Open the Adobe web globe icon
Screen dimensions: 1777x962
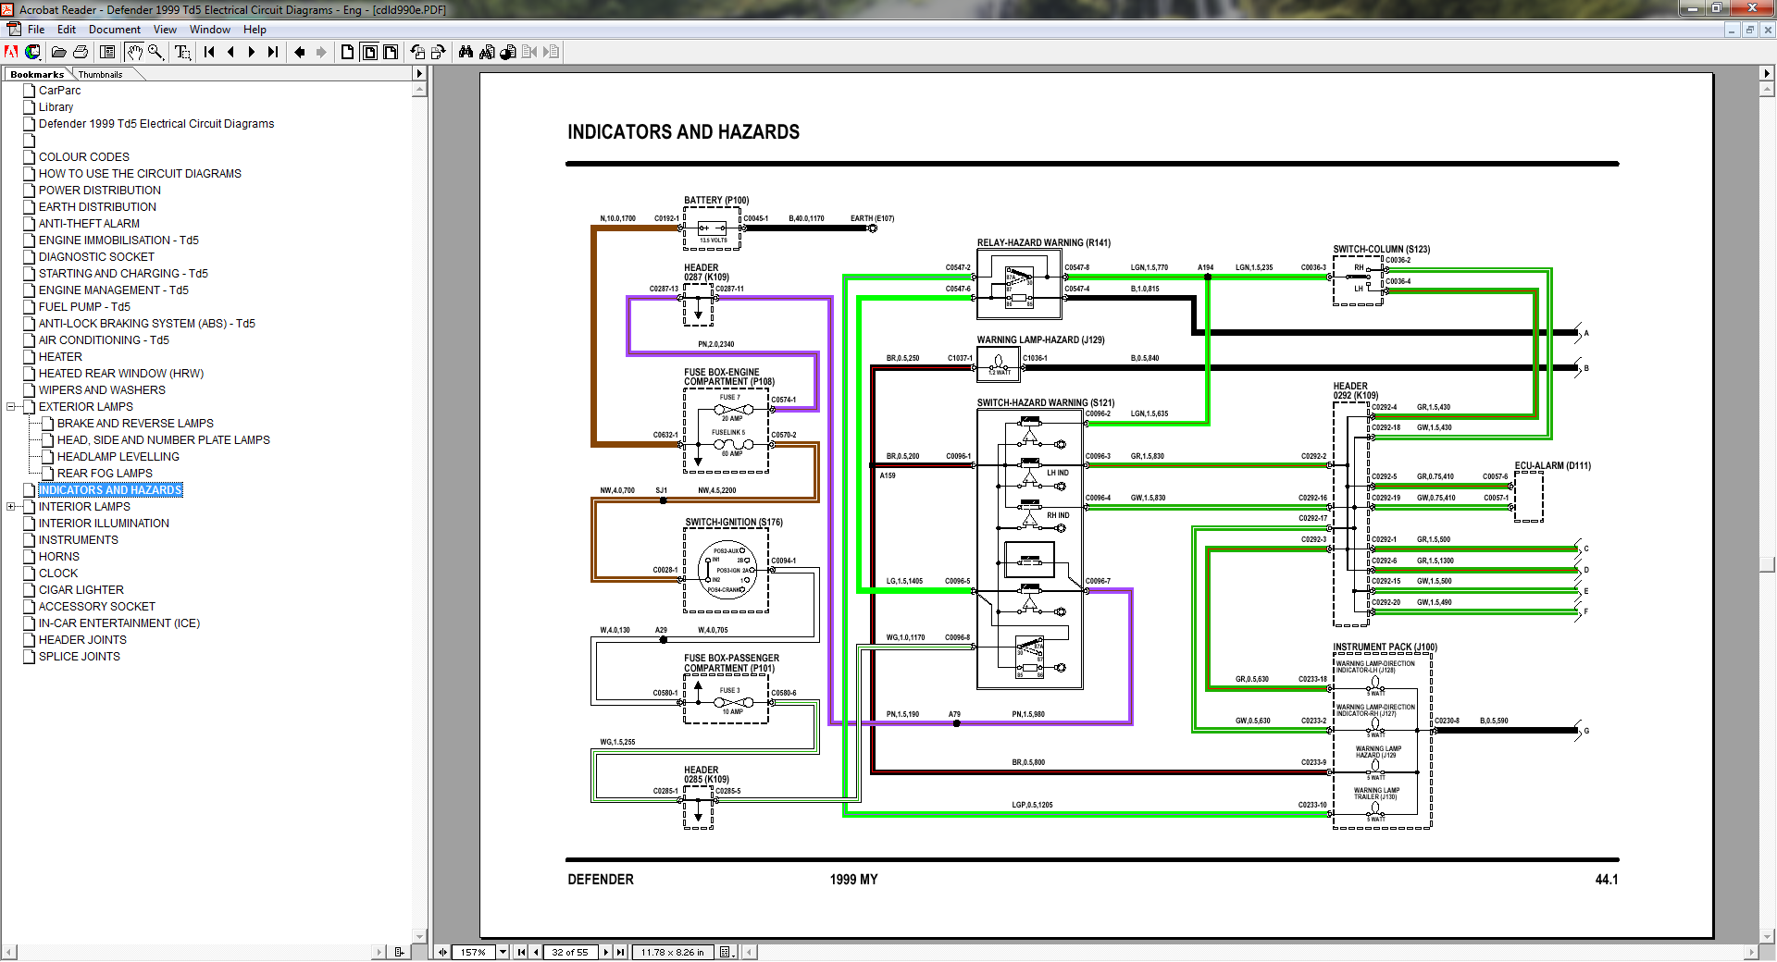coord(33,52)
